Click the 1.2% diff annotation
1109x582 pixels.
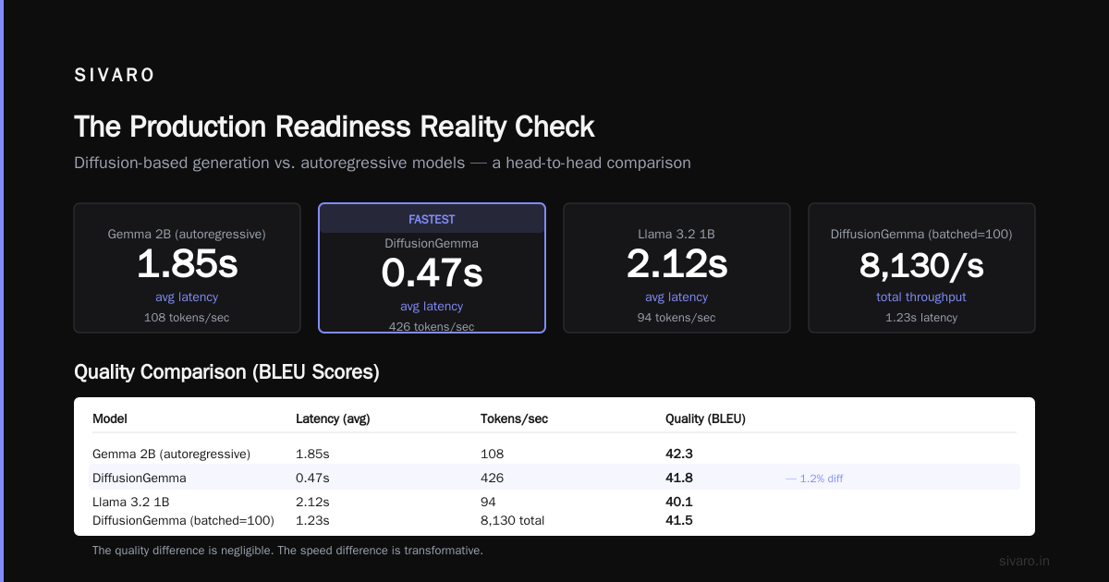pos(814,479)
